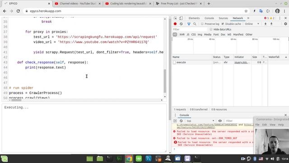Open DevTools three-dot customize menu
This screenshot has width=289, height=163.
pyautogui.click(x=280, y=18)
